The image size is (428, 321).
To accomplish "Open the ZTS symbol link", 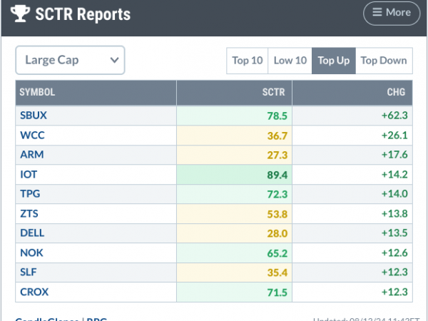I will point(29,213).
